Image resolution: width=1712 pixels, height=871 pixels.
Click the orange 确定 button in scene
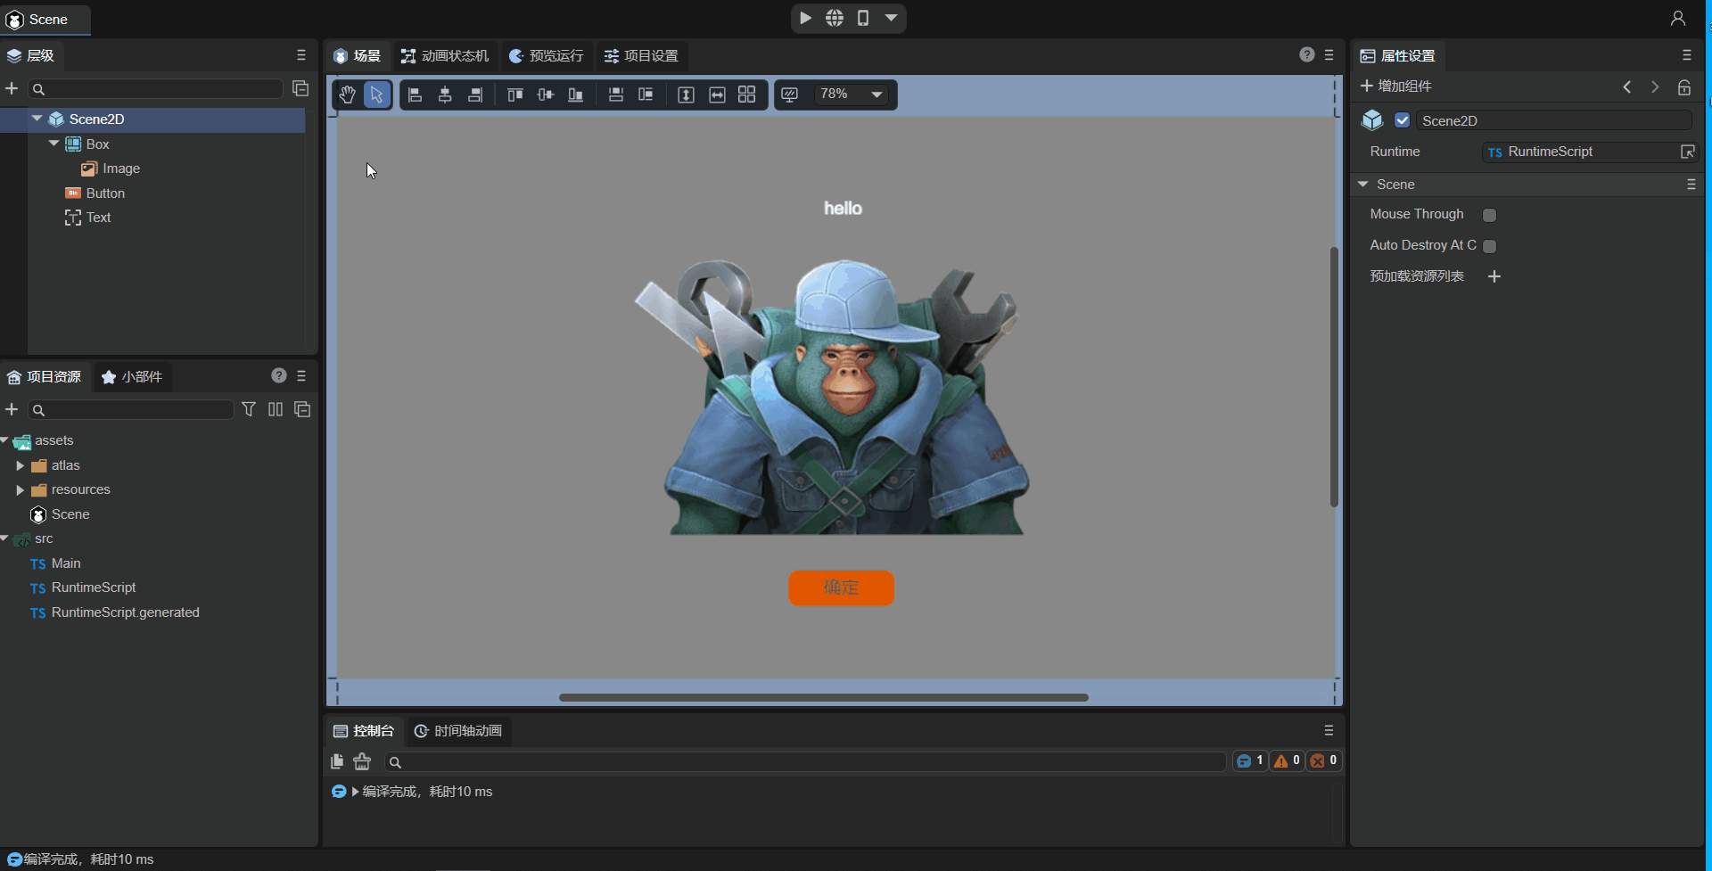pos(841,588)
